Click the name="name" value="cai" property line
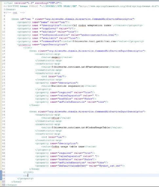Image resolution: width=159 pixels, height=187 pixels. click(x=43, y=22)
